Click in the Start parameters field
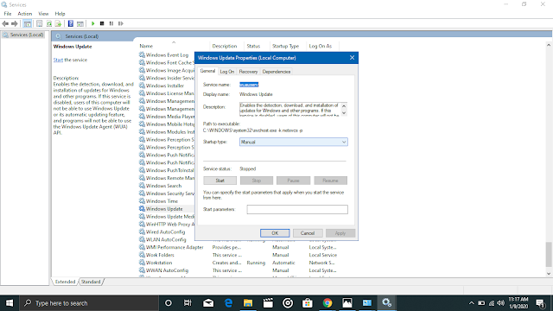This screenshot has width=553, height=311. click(x=297, y=209)
